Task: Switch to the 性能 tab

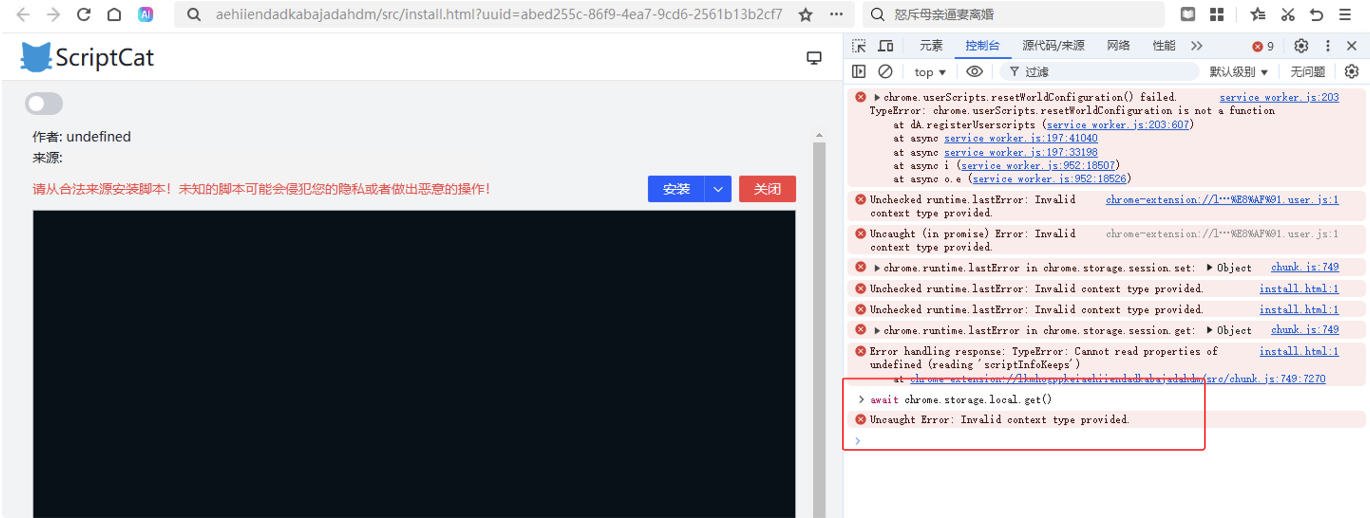Action: click(x=1164, y=46)
